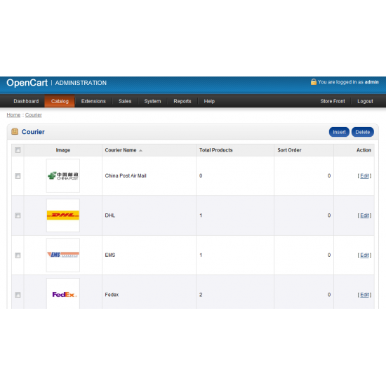Check the China Post Air Mail row checkbox

click(18, 176)
